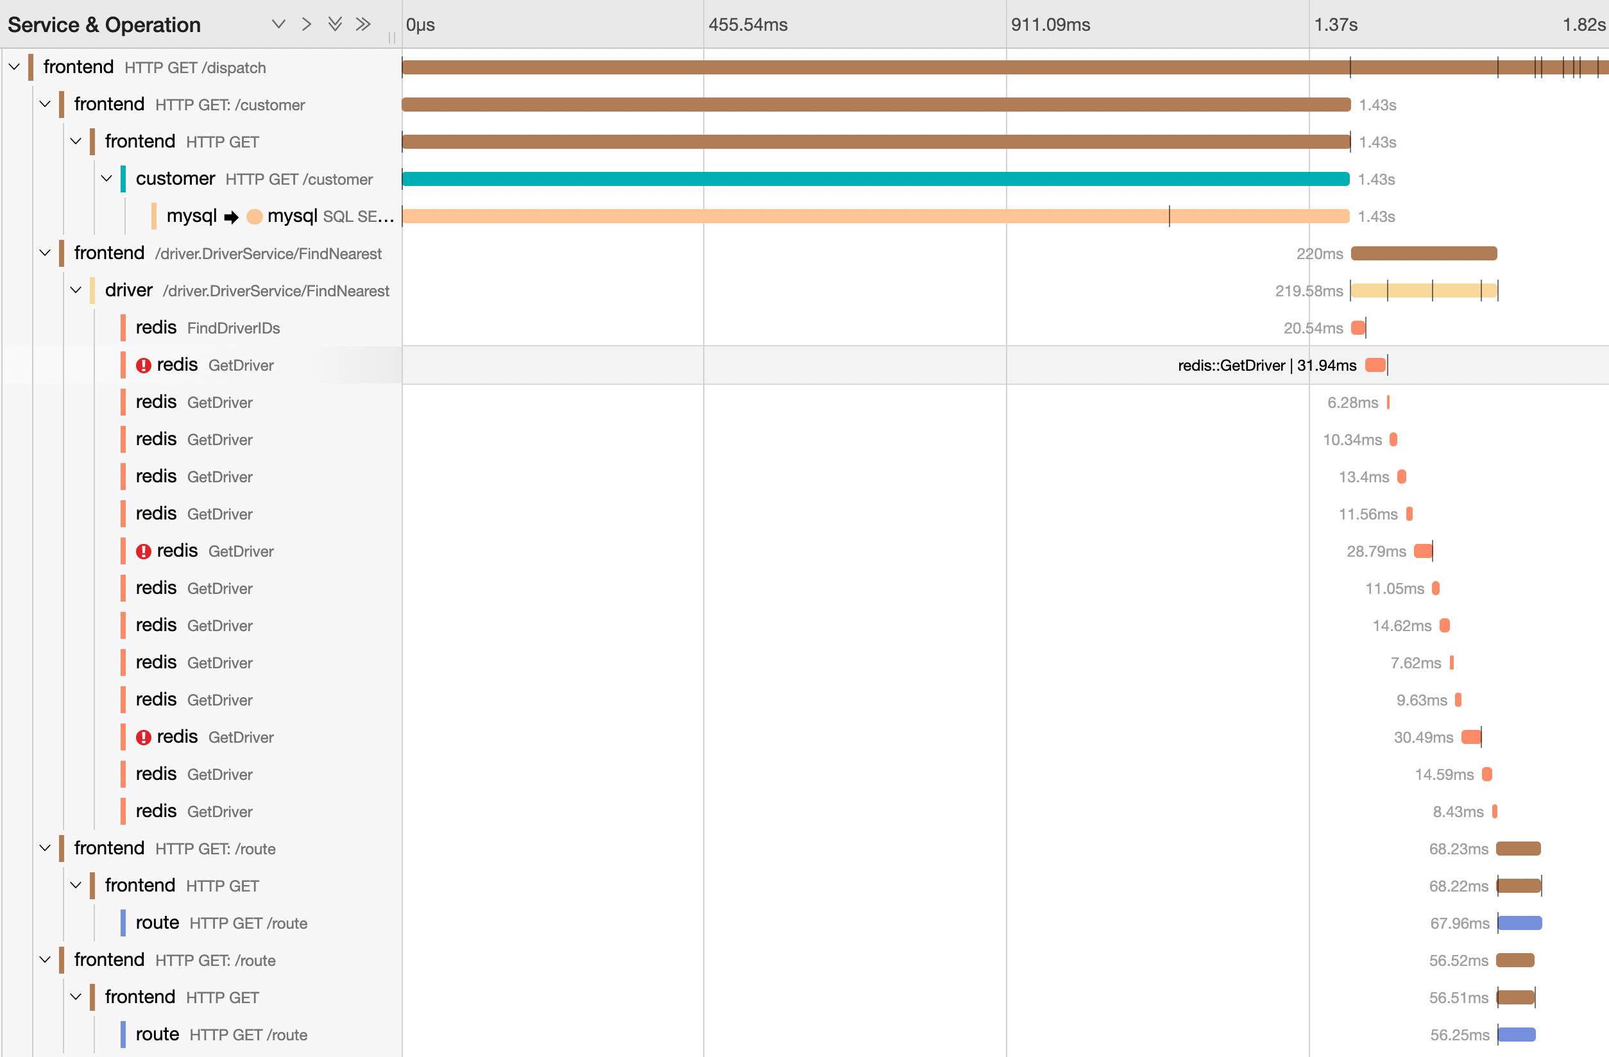This screenshot has height=1057, width=1609.
Task: Collapse driver /driver.DriverService/FindNearest span children
Action: coord(76,290)
